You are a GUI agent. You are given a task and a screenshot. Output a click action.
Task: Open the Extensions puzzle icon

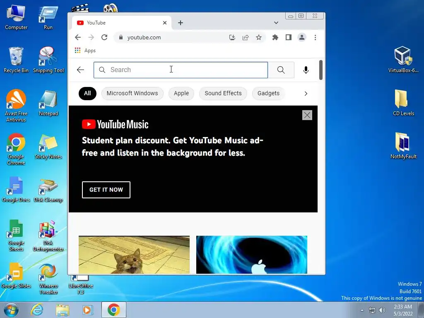275,37
